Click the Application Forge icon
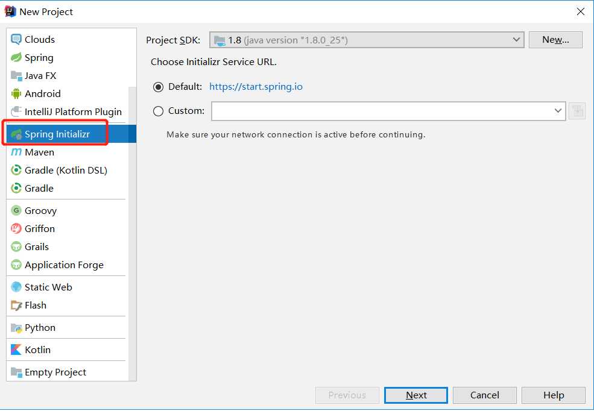Viewport: 594px width, 411px height. 16,265
